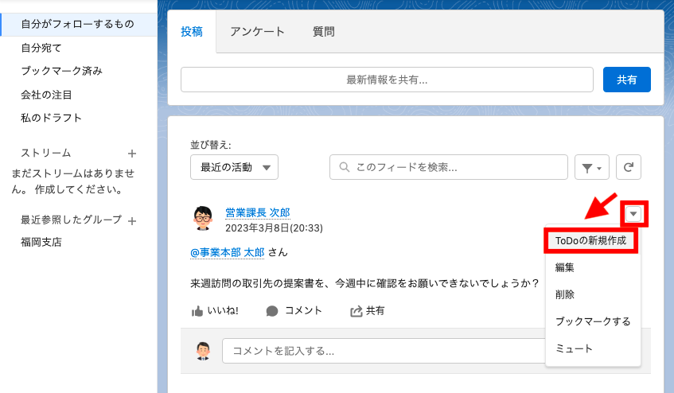Click plus icon beside 最近参照したグループ
The image size is (674, 393).
pyautogui.click(x=132, y=221)
